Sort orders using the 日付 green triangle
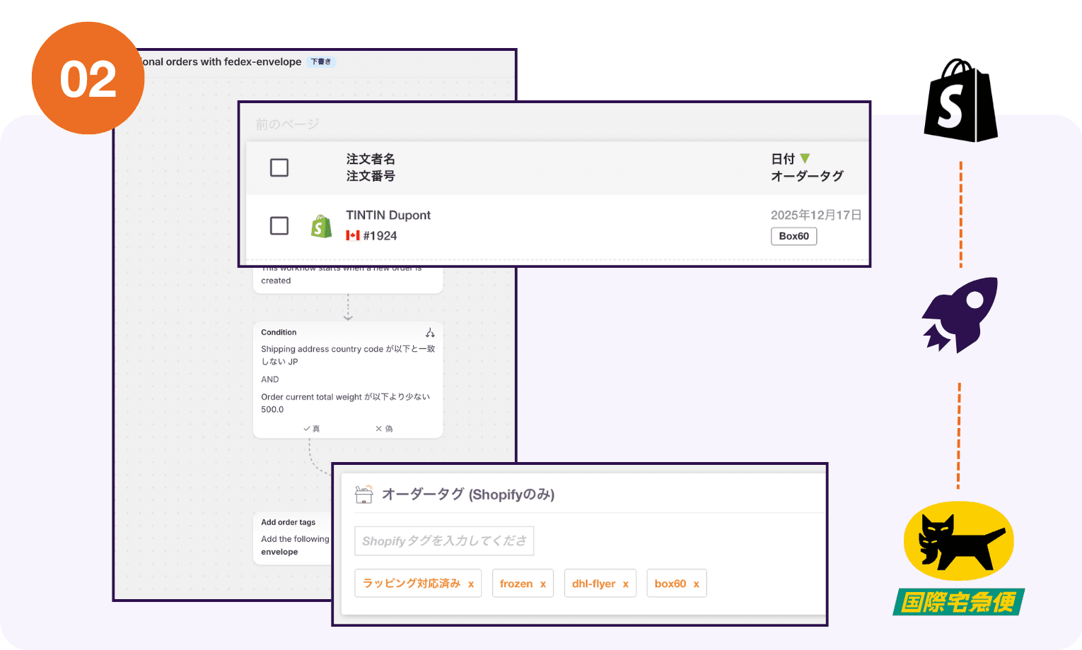The image size is (1082, 650). tap(805, 158)
